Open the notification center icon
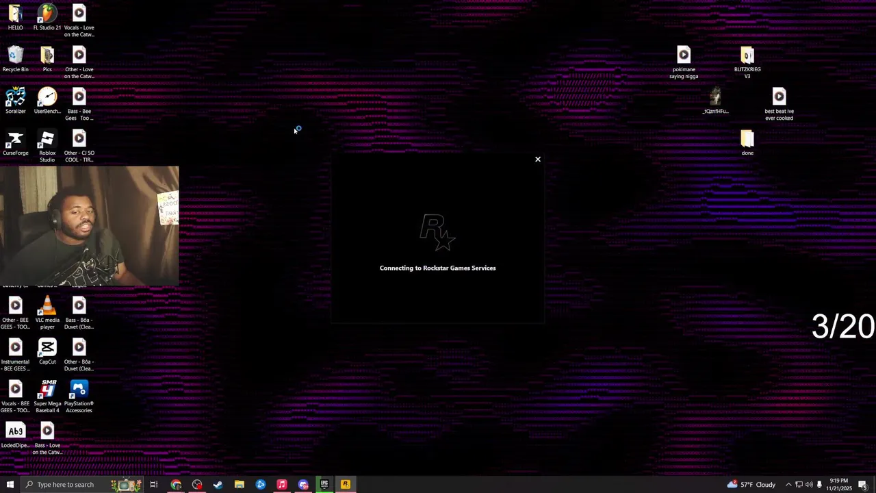The height and width of the screenshot is (493, 876). tap(863, 485)
